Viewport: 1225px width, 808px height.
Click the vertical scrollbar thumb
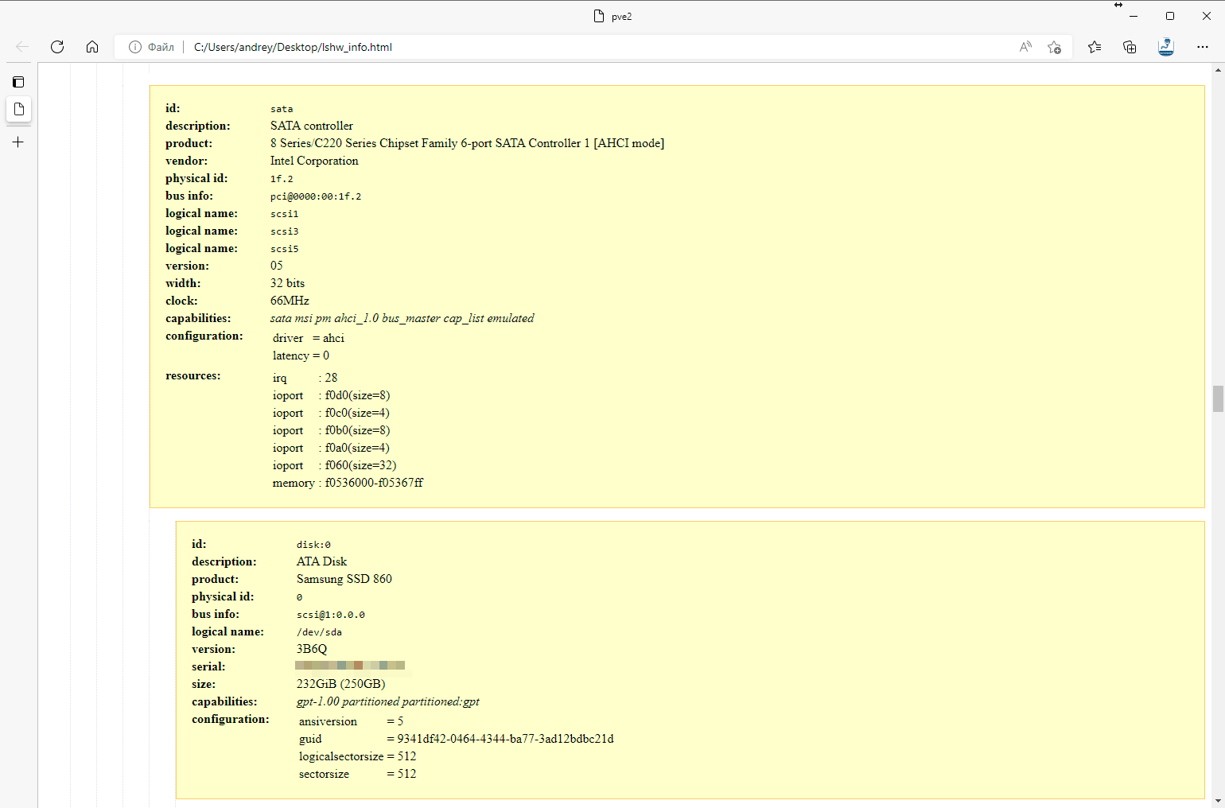[x=1218, y=398]
